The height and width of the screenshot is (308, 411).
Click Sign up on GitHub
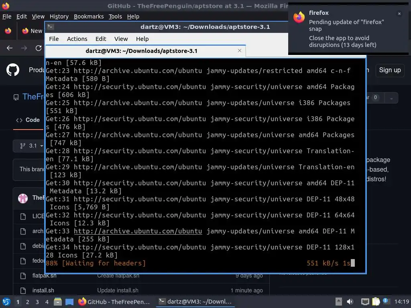[x=390, y=70]
